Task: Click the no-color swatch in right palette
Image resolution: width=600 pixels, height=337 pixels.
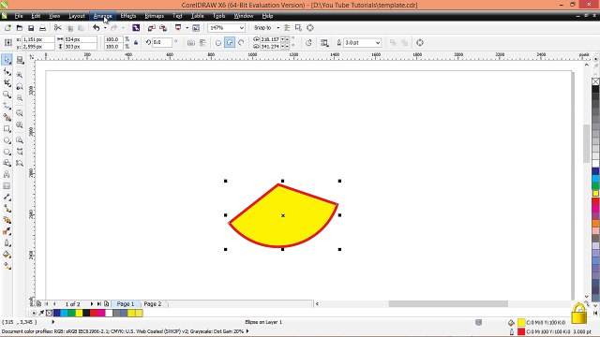Action: 596,81
